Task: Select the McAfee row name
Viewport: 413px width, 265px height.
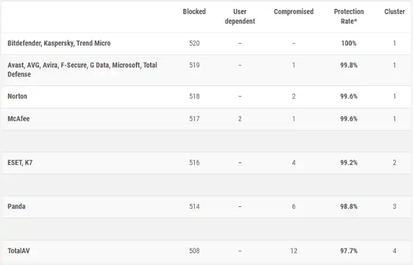Action: (18, 119)
